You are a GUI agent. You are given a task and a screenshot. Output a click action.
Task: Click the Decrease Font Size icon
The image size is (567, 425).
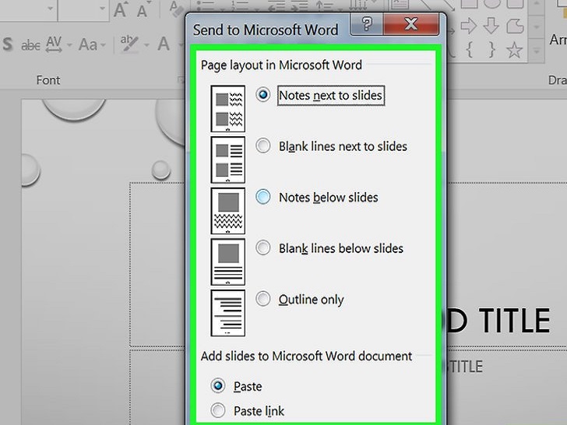click(144, 10)
